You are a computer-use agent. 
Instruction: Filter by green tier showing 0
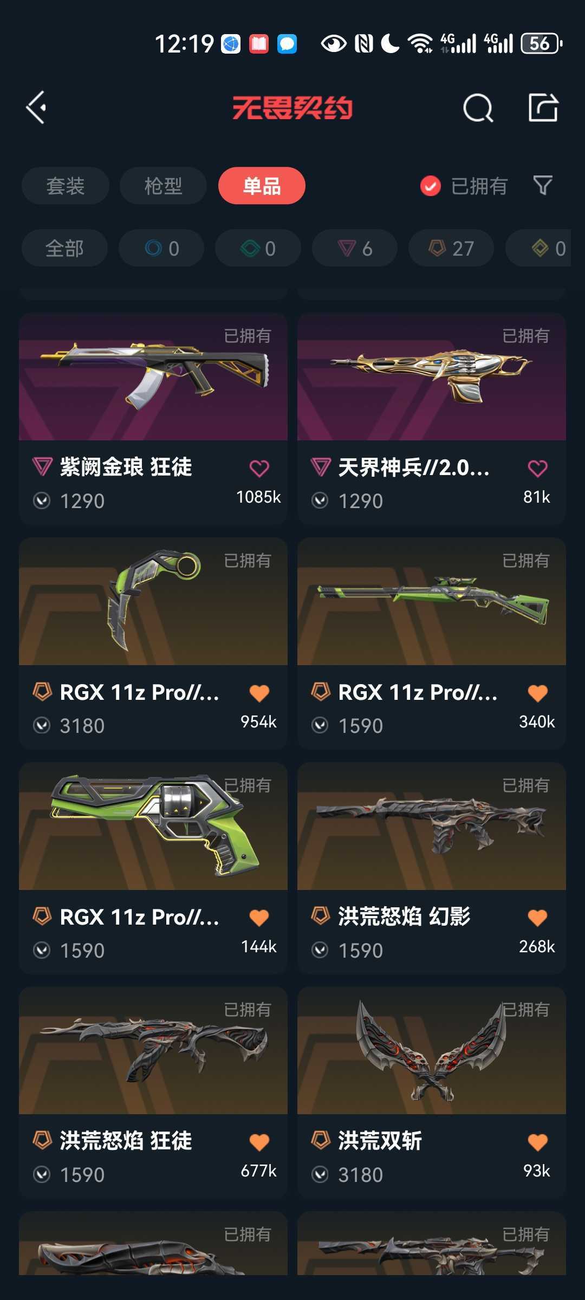[258, 248]
